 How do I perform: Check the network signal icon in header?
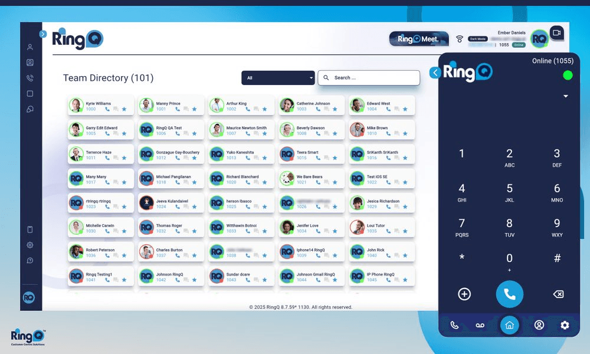(x=460, y=39)
